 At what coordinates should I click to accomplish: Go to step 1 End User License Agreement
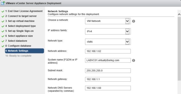24,11
